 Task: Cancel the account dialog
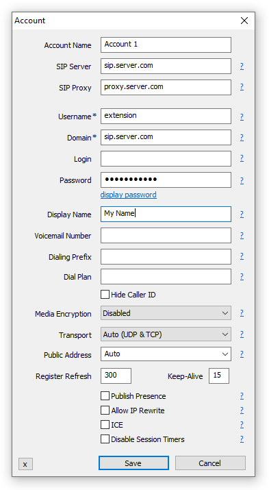[x=210, y=463]
